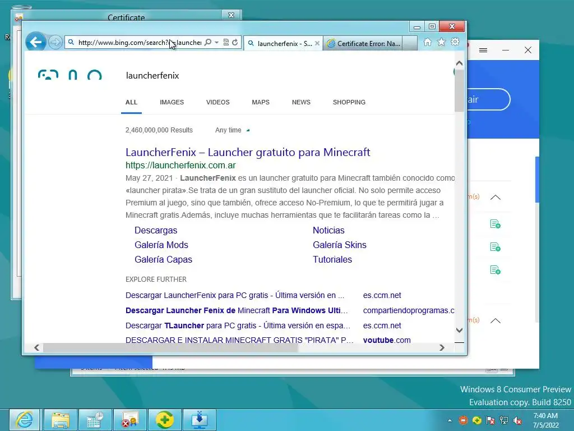Click the address bar URL field
574x431 pixels.
(140, 43)
